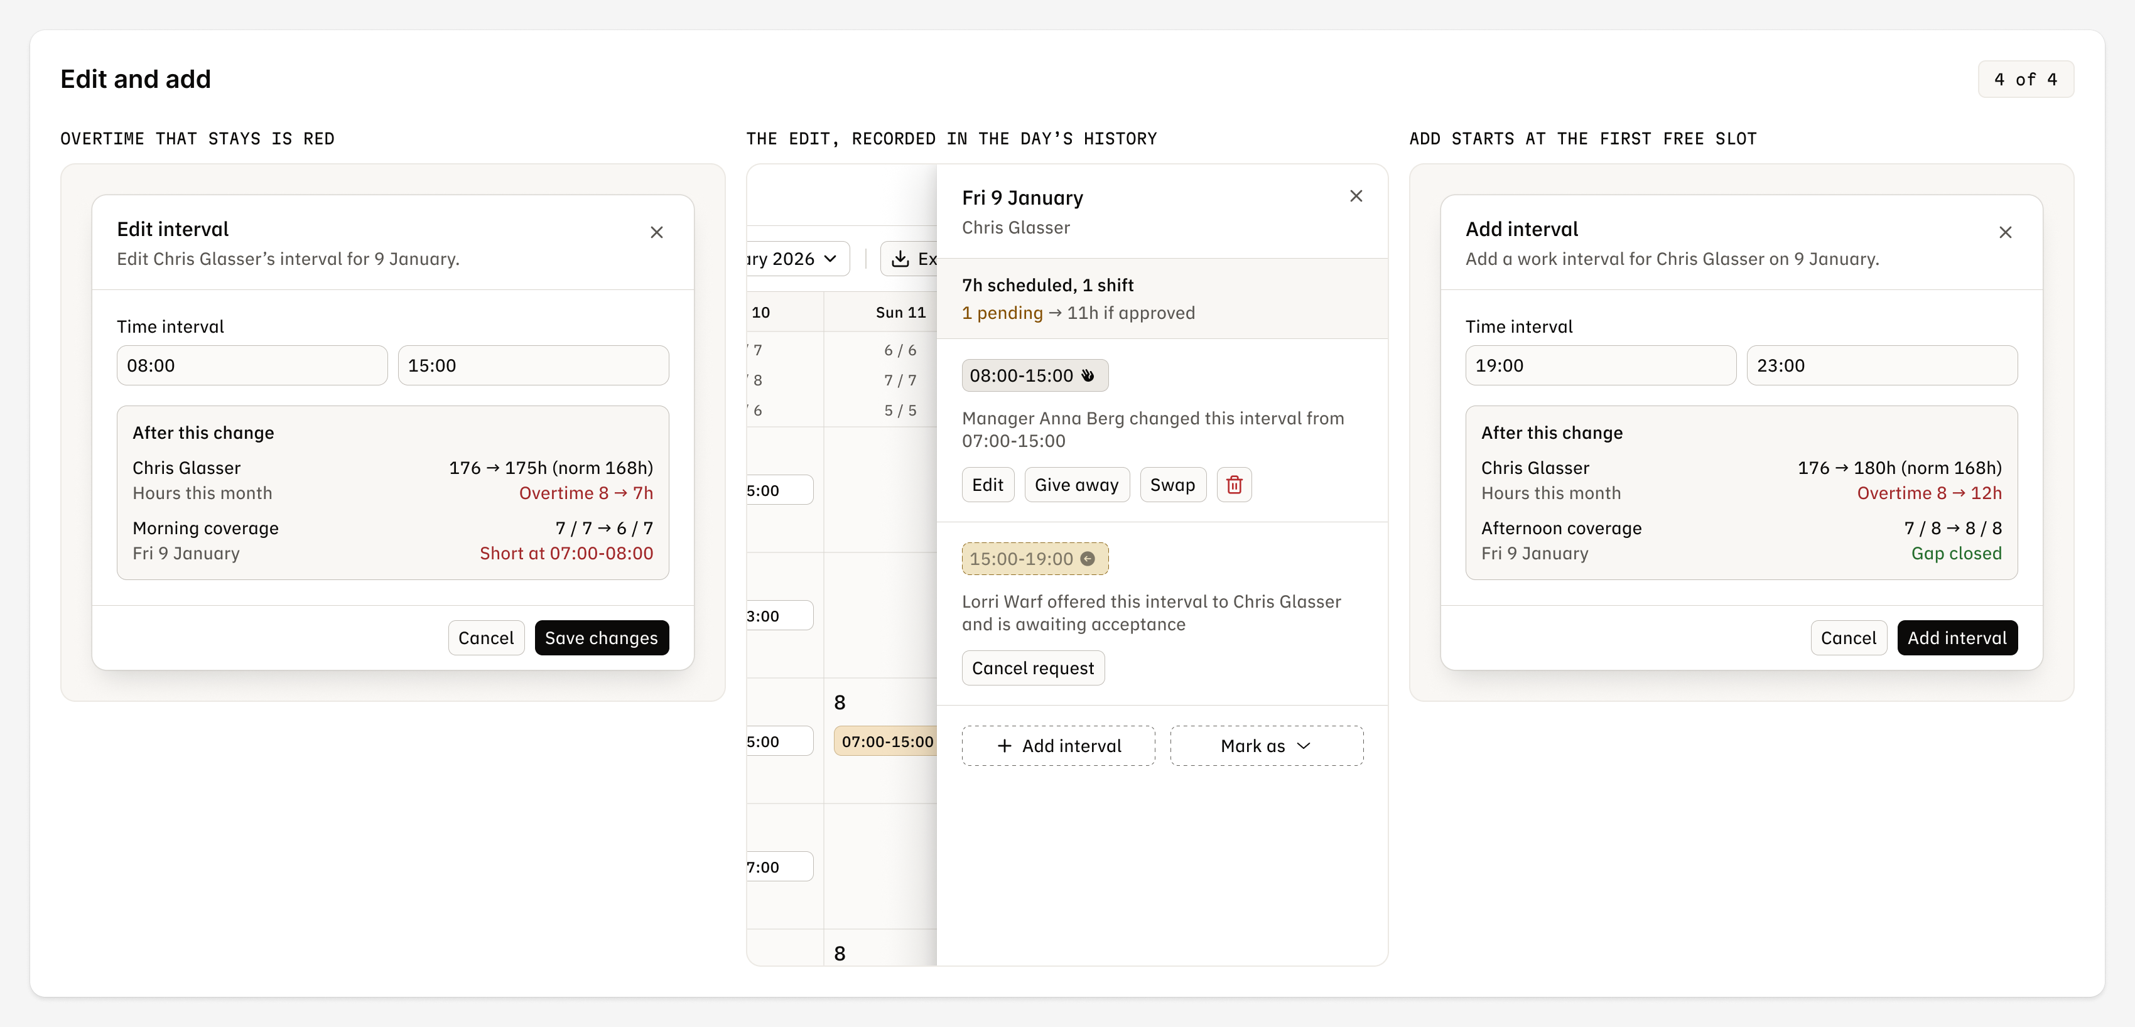Image resolution: width=2135 pixels, height=1027 pixels.
Task: Click Give away for the shift
Action: tap(1077, 485)
